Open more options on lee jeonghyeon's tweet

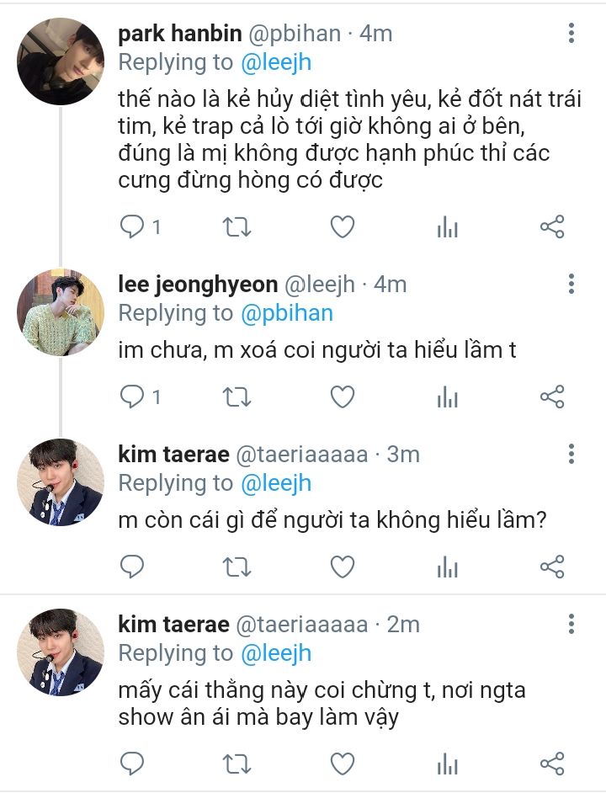[x=571, y=284]
